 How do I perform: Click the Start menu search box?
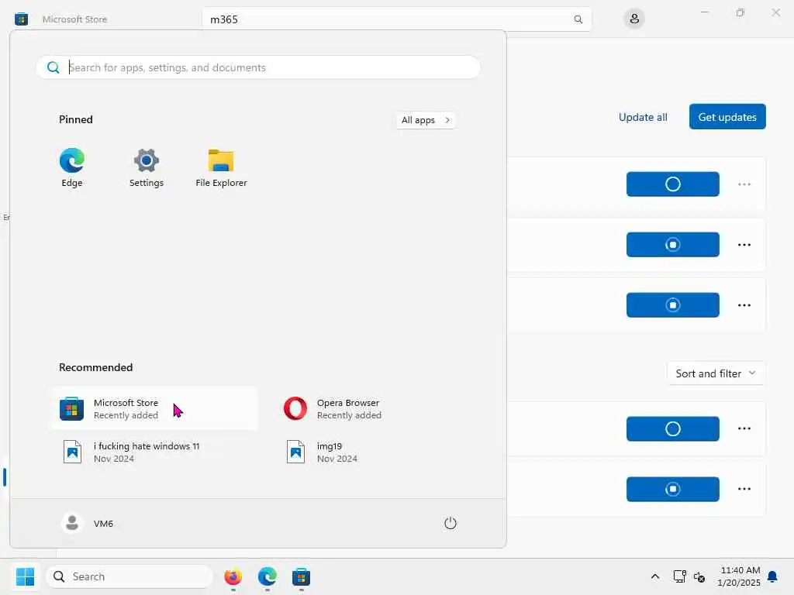click(x=258, y=67)
